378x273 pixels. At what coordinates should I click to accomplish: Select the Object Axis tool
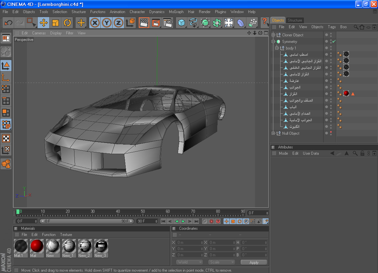[6, 77]
